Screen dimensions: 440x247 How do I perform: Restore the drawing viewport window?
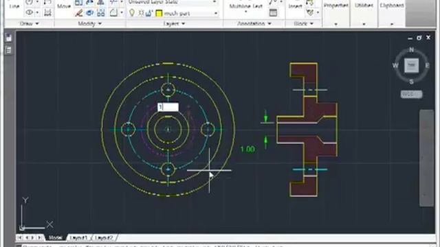(x=419, y=38)
